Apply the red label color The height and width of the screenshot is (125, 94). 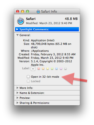39,68
